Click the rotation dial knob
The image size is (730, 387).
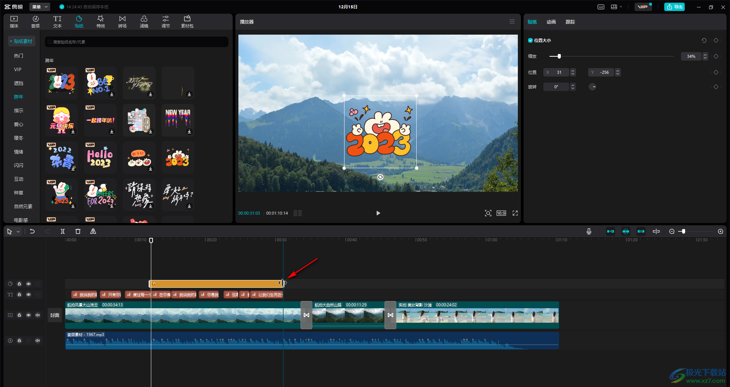[592, 87]
